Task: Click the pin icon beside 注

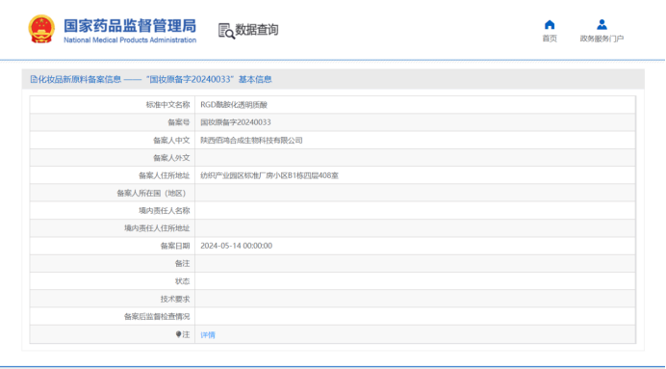Action: tap(178, 334)
